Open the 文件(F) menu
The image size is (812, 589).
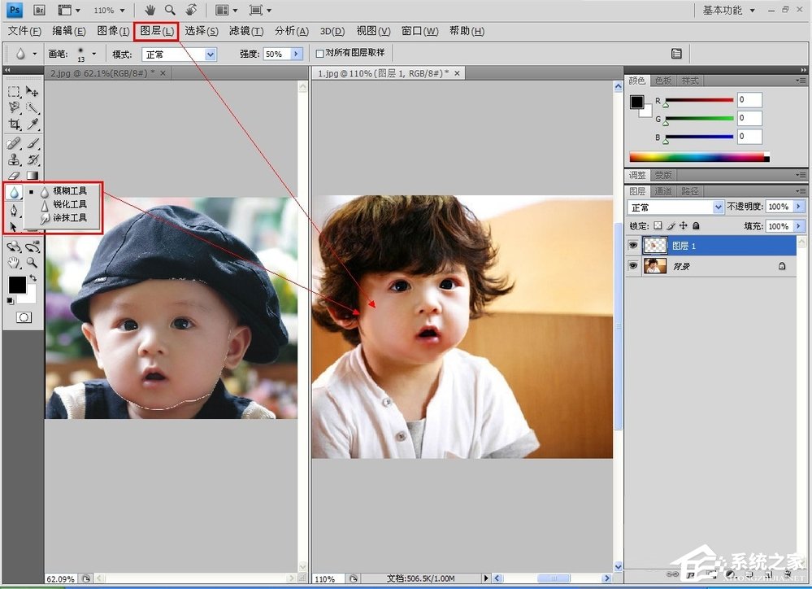[24, 31]
